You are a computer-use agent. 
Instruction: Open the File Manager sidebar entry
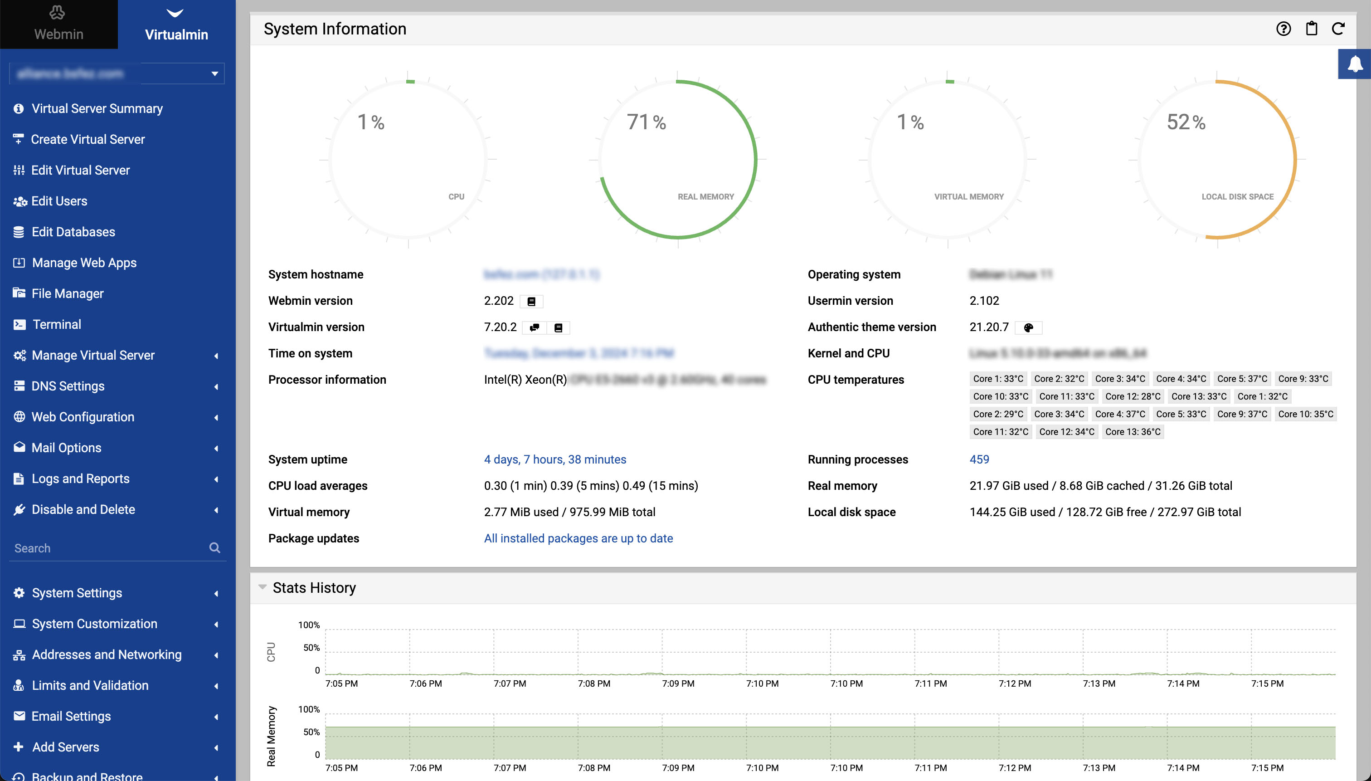point(67,293)
